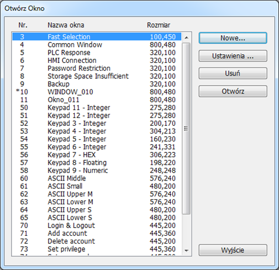This screenshot has width=279, height=270.
Task: Click the Usuń button
Action: (233, 73)
